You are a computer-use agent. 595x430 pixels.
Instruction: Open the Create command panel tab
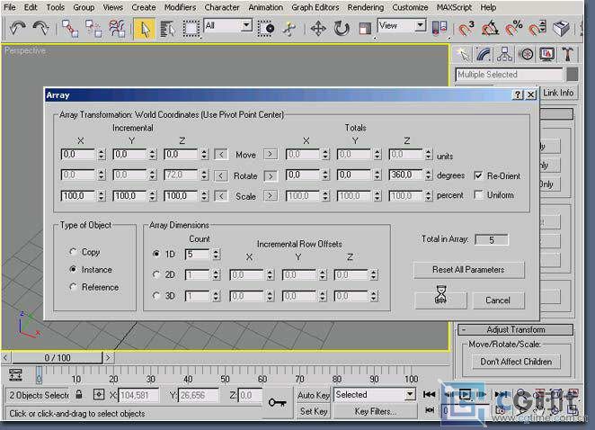click(463, 55)
